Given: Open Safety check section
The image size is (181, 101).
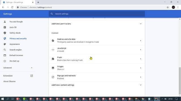Looking at the screenshot, I should [15, 33].
